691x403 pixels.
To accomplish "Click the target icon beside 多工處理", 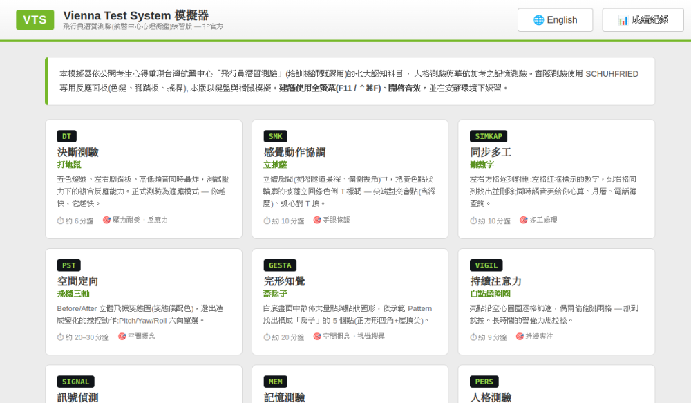I will pos(524,220).
